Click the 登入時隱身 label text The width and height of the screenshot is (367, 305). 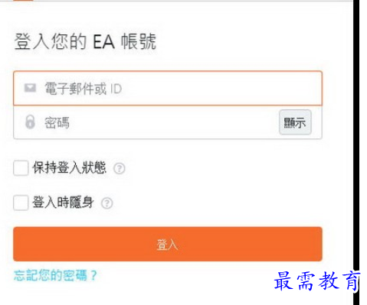(x=63, y=203)
